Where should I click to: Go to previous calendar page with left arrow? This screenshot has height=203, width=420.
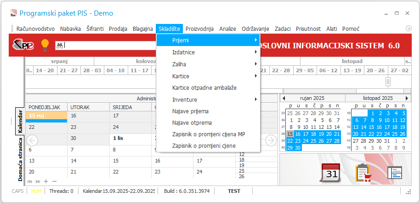tap(33, 140)
